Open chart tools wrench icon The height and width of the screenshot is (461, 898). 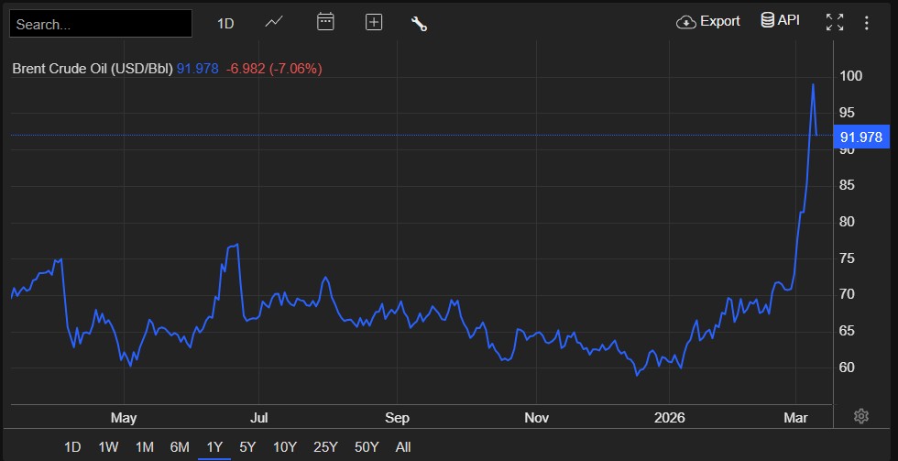(419, 24)
